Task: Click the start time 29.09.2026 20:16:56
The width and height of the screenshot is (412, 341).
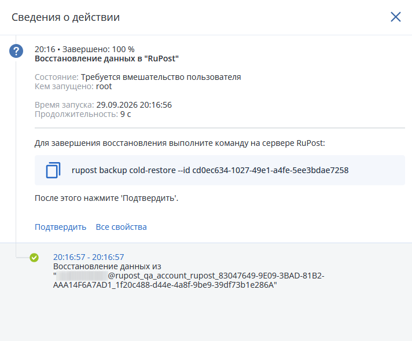Action: point(134,105)
